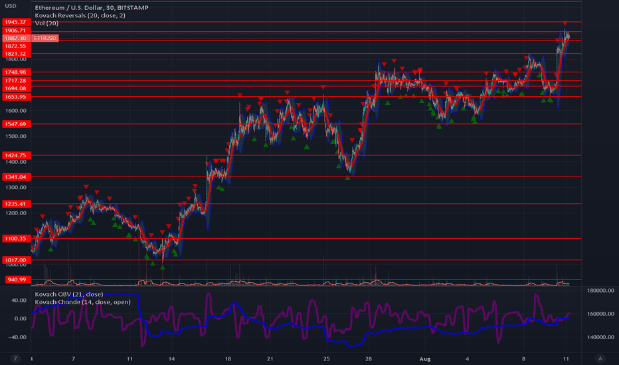Viewport: 619px width, 365px height.
Task: Select the 1748.98 price level label
Action: 16,72
